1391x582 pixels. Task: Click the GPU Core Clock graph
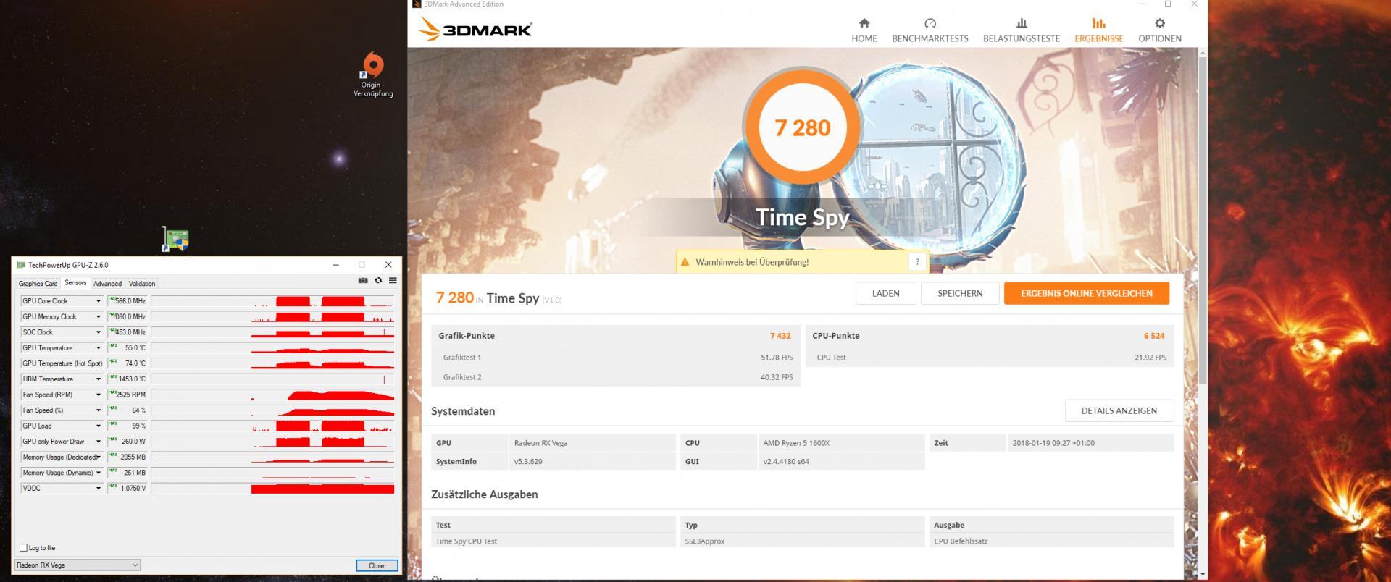pos(273,301)
